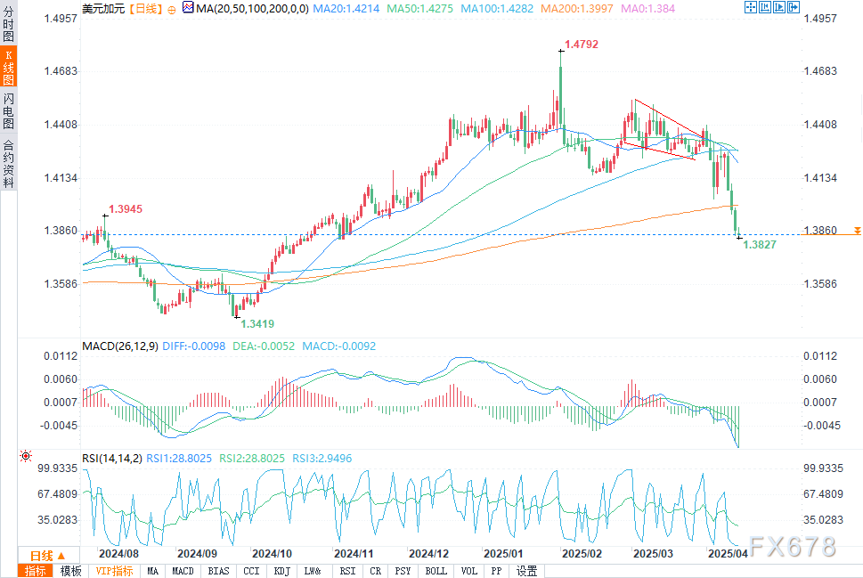Open the 设置 settings button
Screen dimensions: 863x578
pyautogui.click(x=526, y=571)
